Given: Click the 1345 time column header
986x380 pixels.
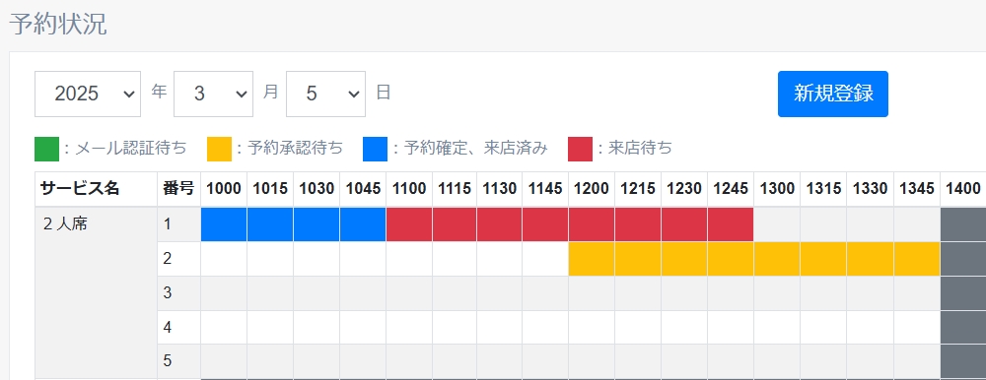Looking at the screenshot, I should coord(917,188).
